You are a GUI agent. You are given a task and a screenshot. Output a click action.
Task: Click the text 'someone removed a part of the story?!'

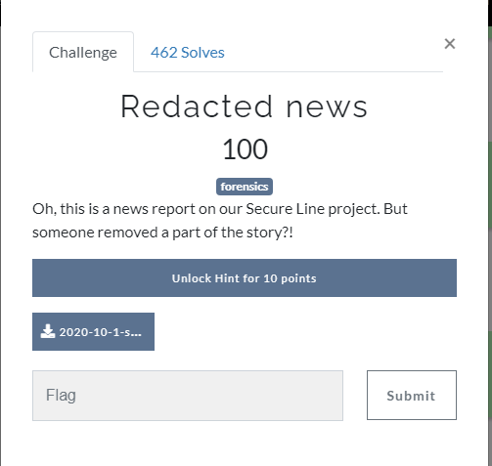(162, 233)
